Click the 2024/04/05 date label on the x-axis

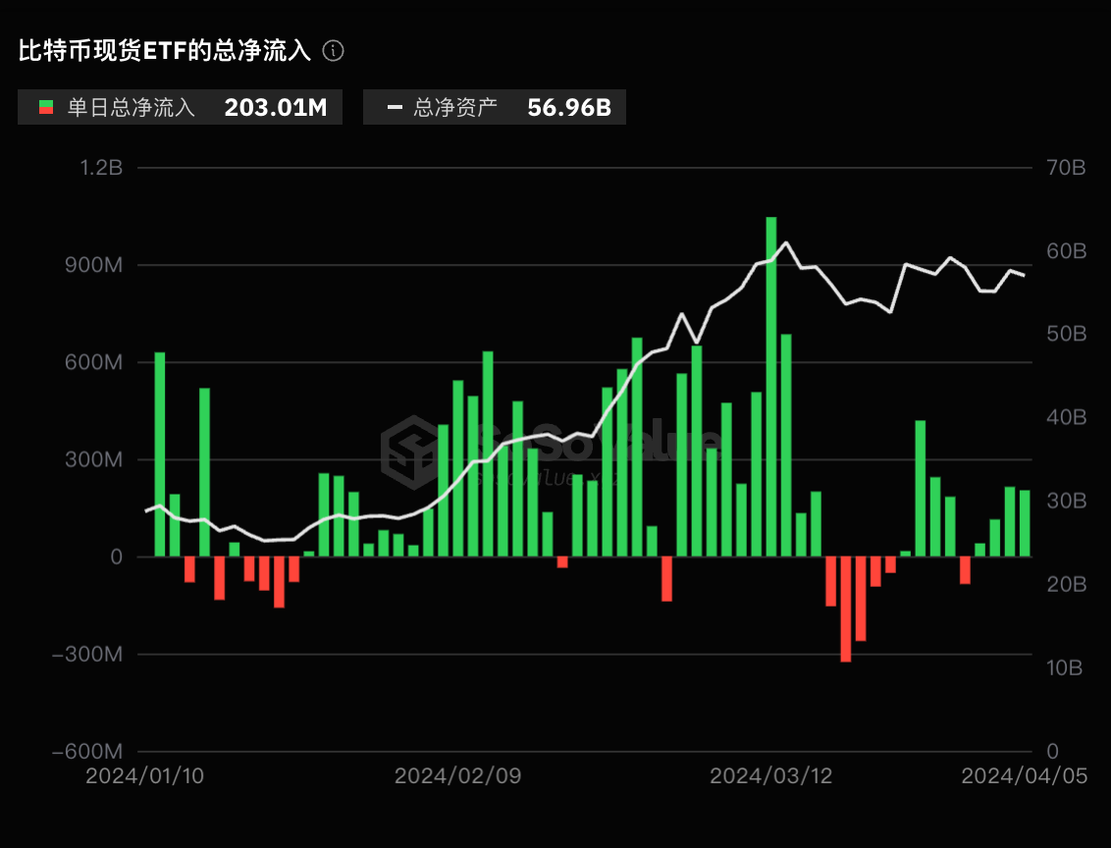(1024, 776)
